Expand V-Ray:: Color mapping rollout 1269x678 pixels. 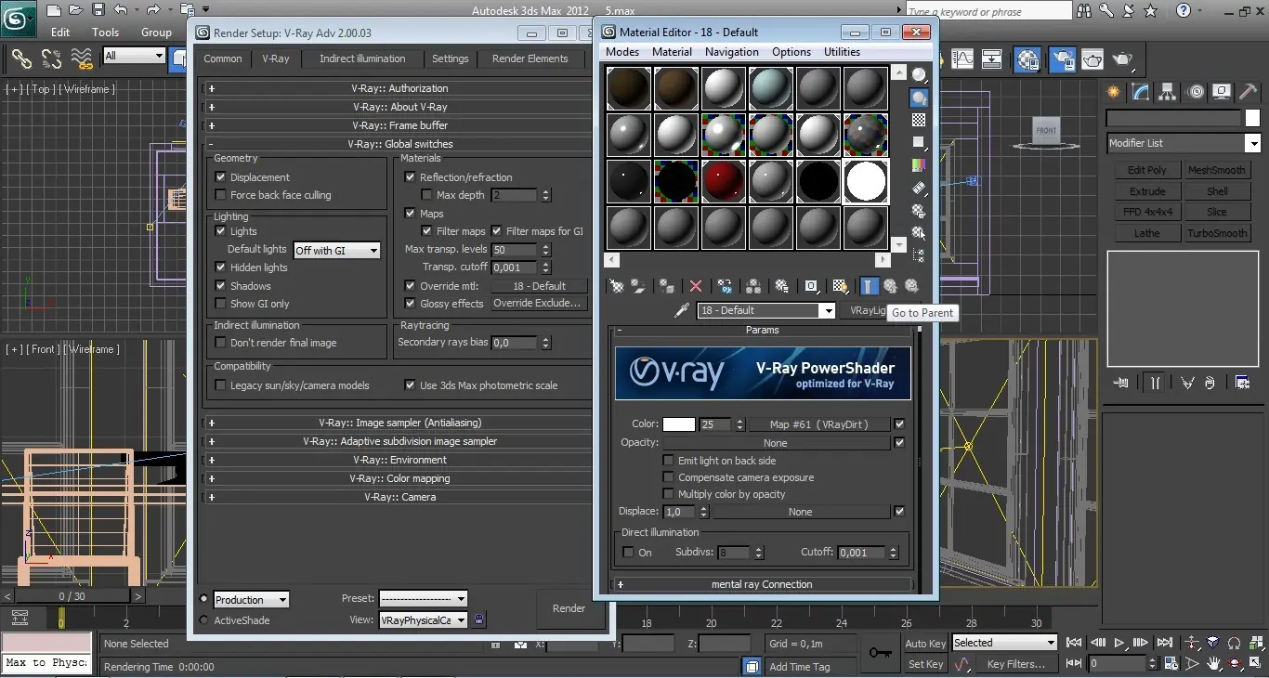click(399, 478)
